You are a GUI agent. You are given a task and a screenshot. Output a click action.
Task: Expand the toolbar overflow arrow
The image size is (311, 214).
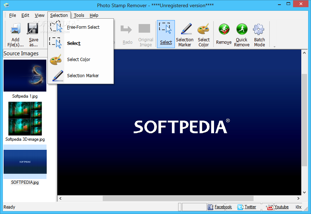(x=274, y=47)
